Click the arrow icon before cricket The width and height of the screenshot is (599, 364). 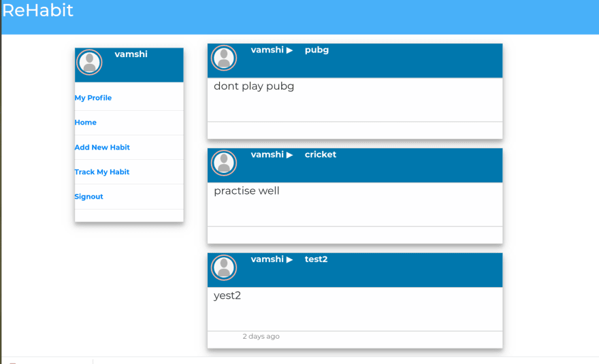(x=289, y=155)
